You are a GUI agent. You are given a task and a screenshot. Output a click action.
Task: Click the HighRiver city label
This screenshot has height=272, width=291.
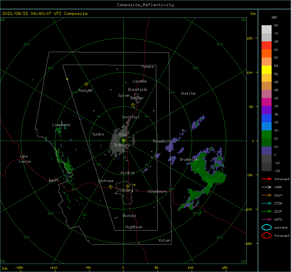pyautogui.click(x=134, y=227)
